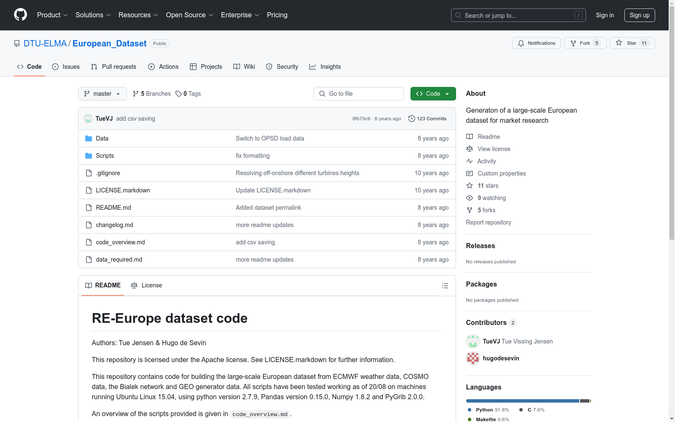This screenshot has width=675, height=422.
Task: Open commit 'Resolving off-onshore different turbines heights'
Action: click(297, 173)
